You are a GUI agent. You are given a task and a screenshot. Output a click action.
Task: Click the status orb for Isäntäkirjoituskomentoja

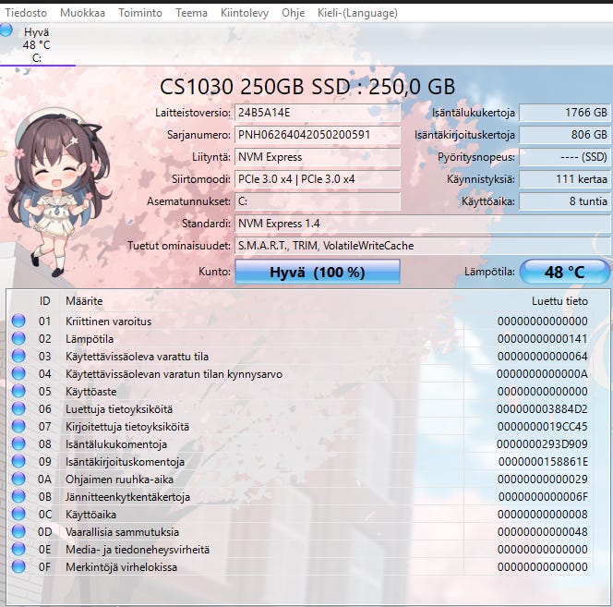pyautogui.click(x=18, y=461)
